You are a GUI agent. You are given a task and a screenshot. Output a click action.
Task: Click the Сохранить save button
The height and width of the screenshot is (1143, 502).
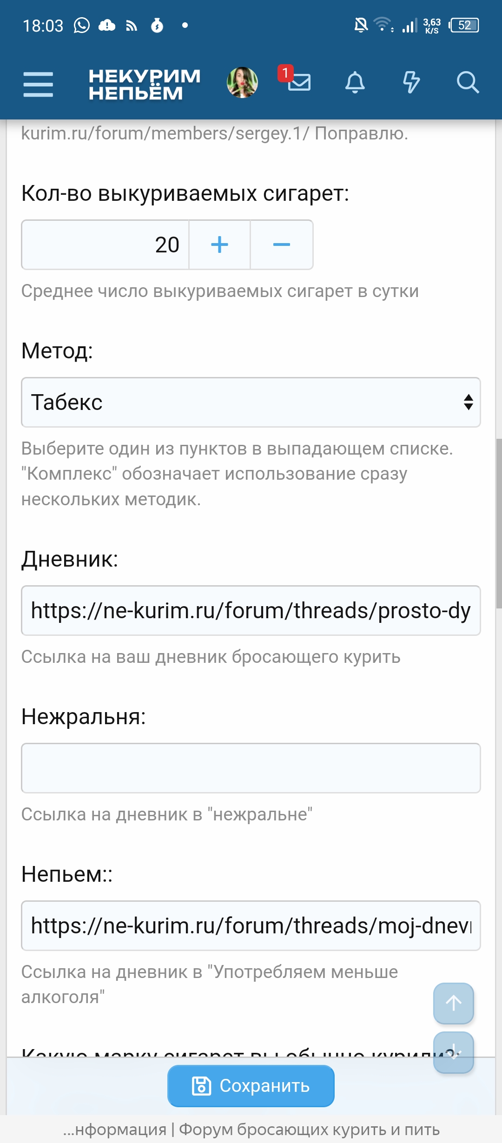[251, 1086]
